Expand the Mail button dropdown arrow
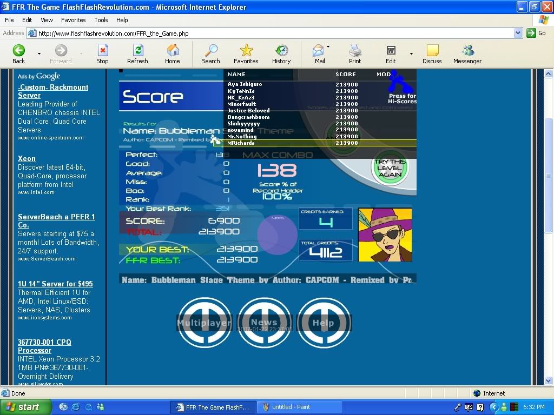 click(x=328, y=47)
